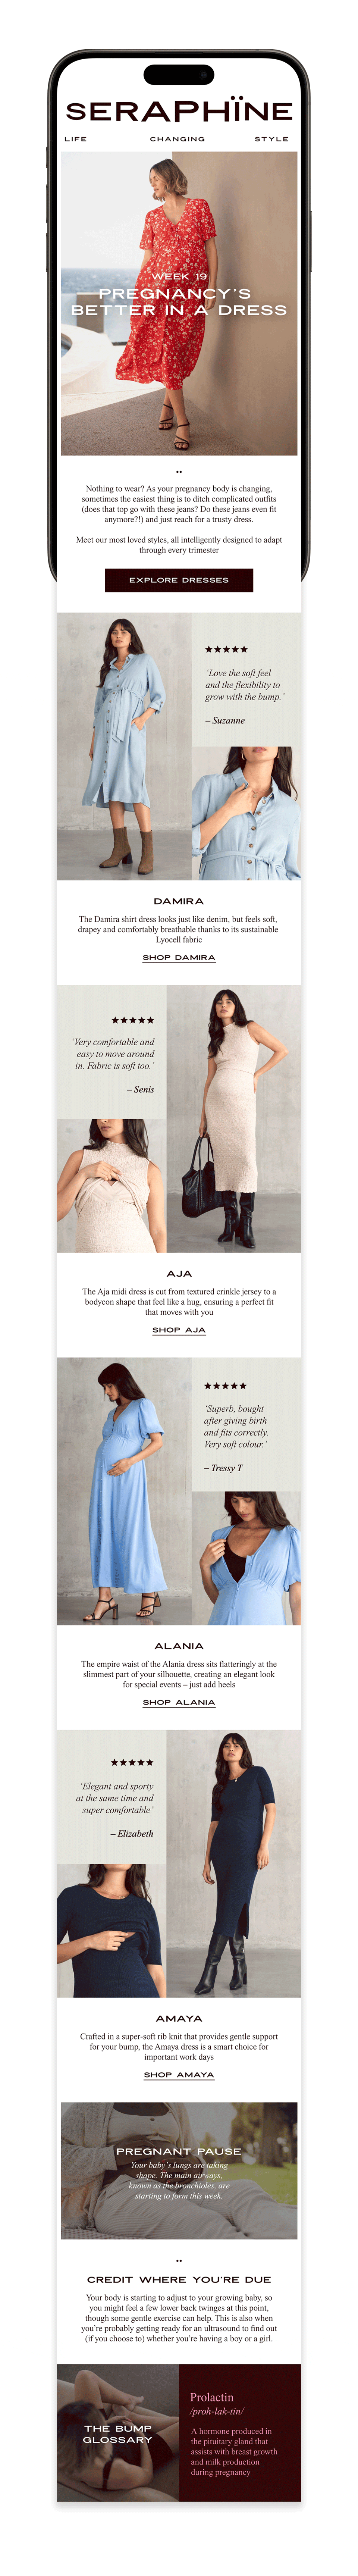Click the Prolactin glossary definition panel
Image resolution: width=358 pixels, height=2576 pixels.
pyautogui.click(x=240, y=2433)
